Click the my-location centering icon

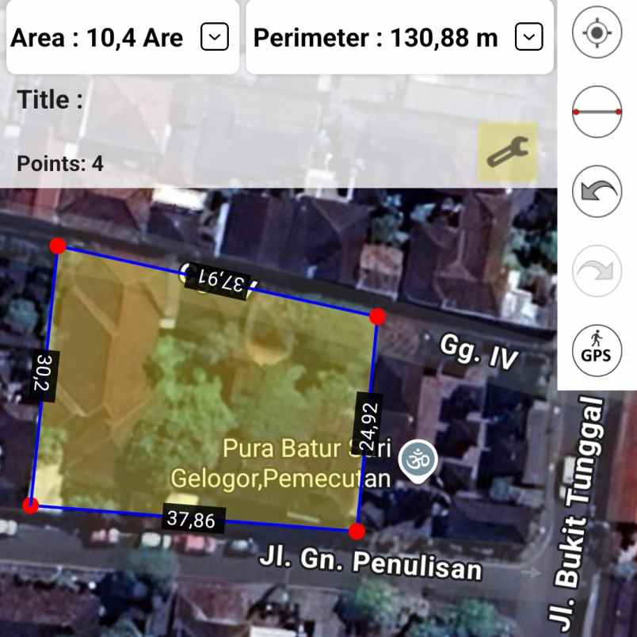[x=595, y=32]
